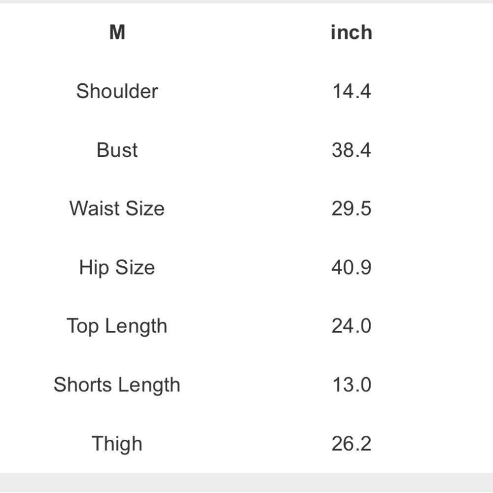This screenshot has height=493, width=493.
Task: Click the M size column header
Action: tap(117, 33)
